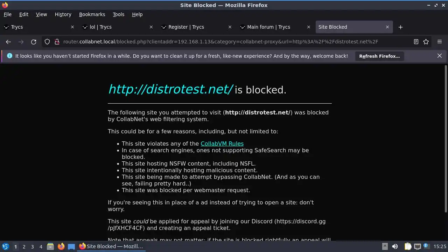Open a new tab with the plus button
The image size is (448, 252).
tap(400, 27)
